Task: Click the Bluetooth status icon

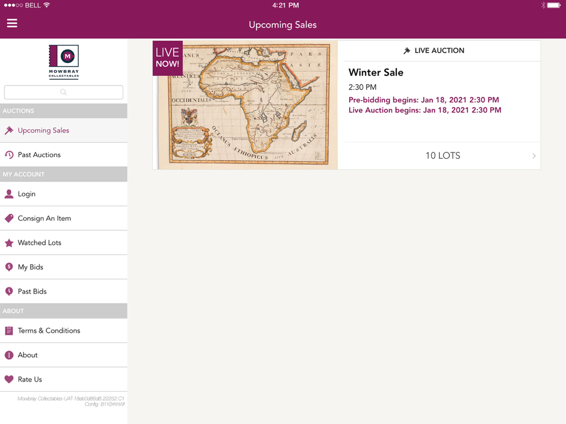Action: [x=543, y=5]
